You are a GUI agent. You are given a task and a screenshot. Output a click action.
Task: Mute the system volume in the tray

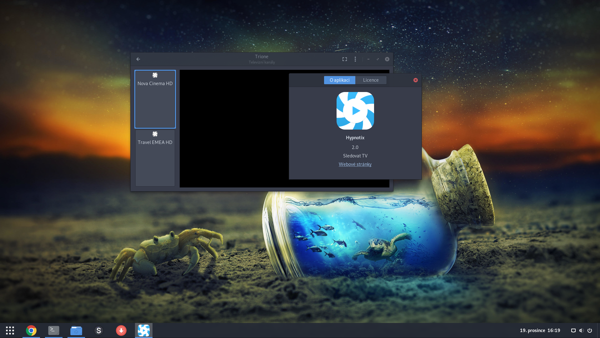581,330
